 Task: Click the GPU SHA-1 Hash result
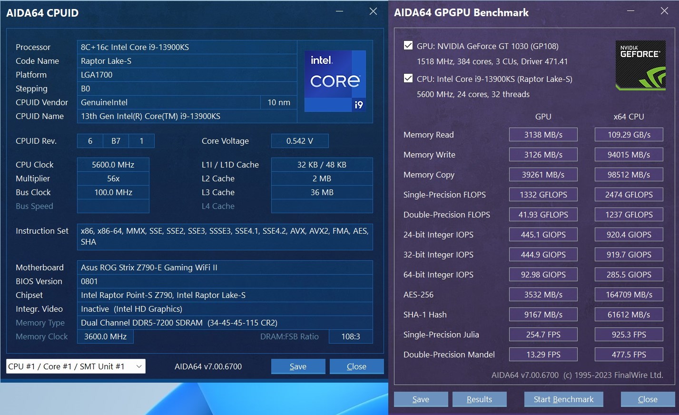pos(543,315)
